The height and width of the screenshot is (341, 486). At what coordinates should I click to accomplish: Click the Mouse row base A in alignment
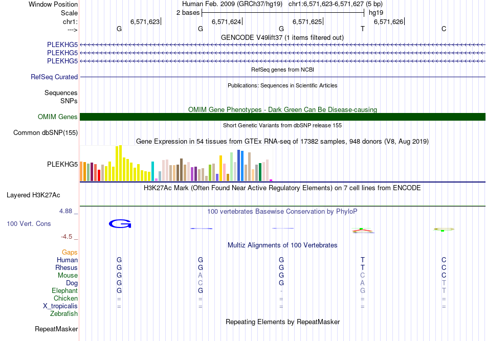201,276
